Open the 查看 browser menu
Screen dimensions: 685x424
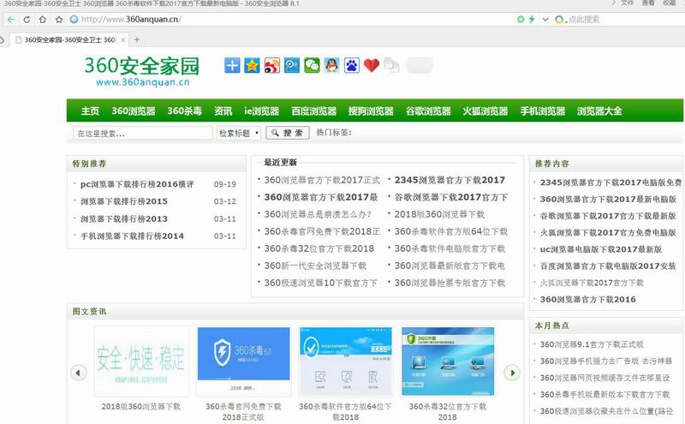click(x=648, y=3)
